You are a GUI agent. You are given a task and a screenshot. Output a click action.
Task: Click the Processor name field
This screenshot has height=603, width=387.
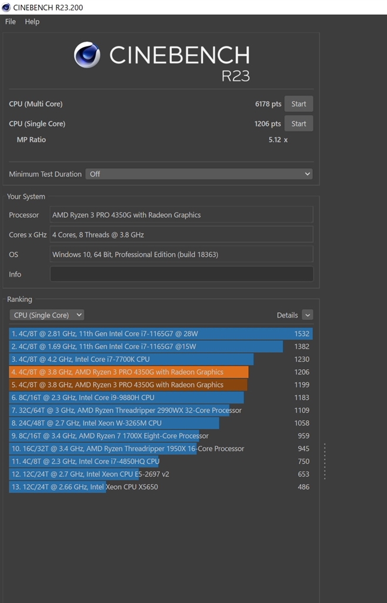click(x=181, y=215)
